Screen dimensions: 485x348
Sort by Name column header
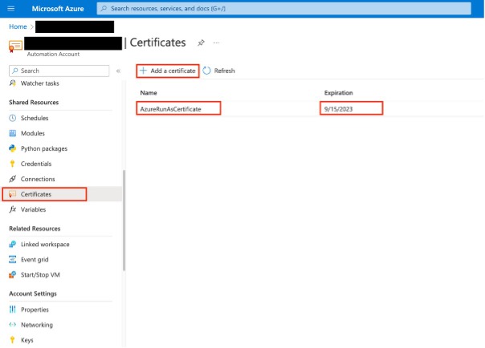(x=149, y=93)
